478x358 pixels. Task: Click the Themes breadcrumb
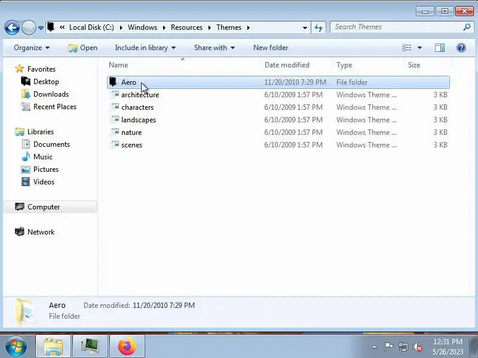229,27
